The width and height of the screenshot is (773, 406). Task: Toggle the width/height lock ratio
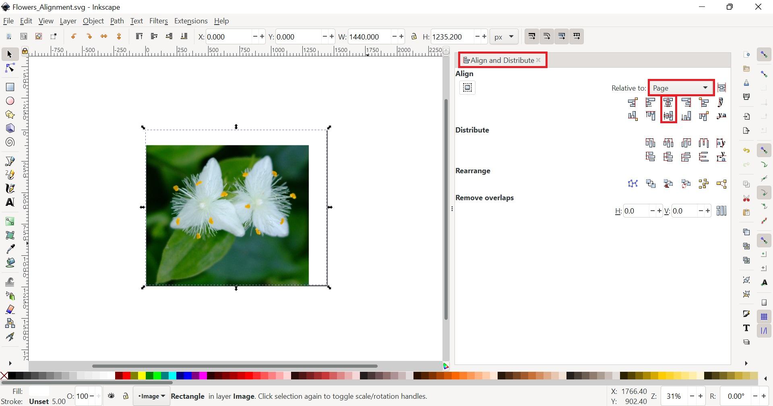(x=414, y=36)
